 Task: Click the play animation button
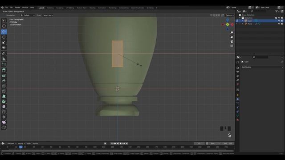[121, 144]
